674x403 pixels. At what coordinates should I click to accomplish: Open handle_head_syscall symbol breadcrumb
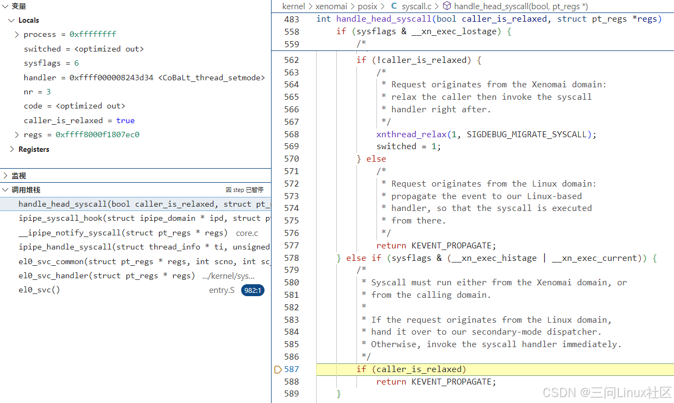pyautogui.click(x=520, y=7)
